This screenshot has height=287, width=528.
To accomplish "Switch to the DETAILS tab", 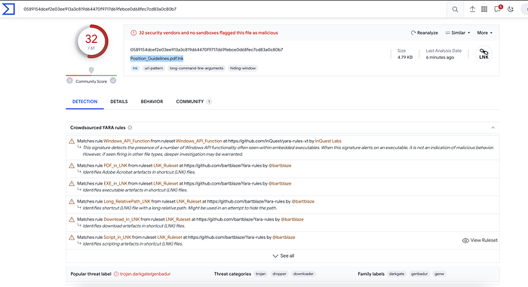I will (x=119, y=102).
